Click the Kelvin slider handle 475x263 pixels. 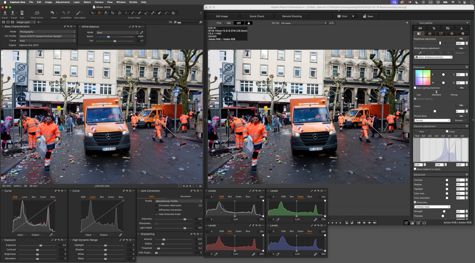108,37
